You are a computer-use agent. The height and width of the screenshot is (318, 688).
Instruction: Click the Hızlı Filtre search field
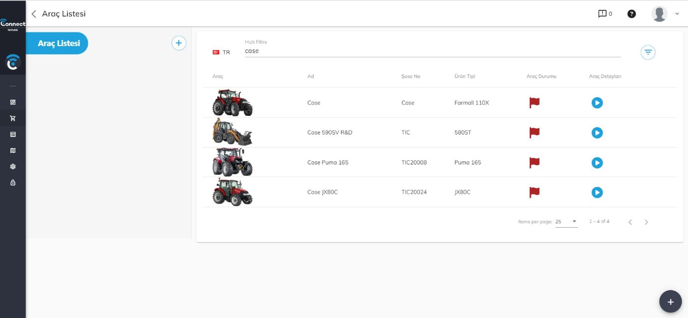tap(432, 51)
